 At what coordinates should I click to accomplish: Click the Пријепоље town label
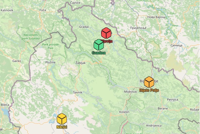(138, 28)
